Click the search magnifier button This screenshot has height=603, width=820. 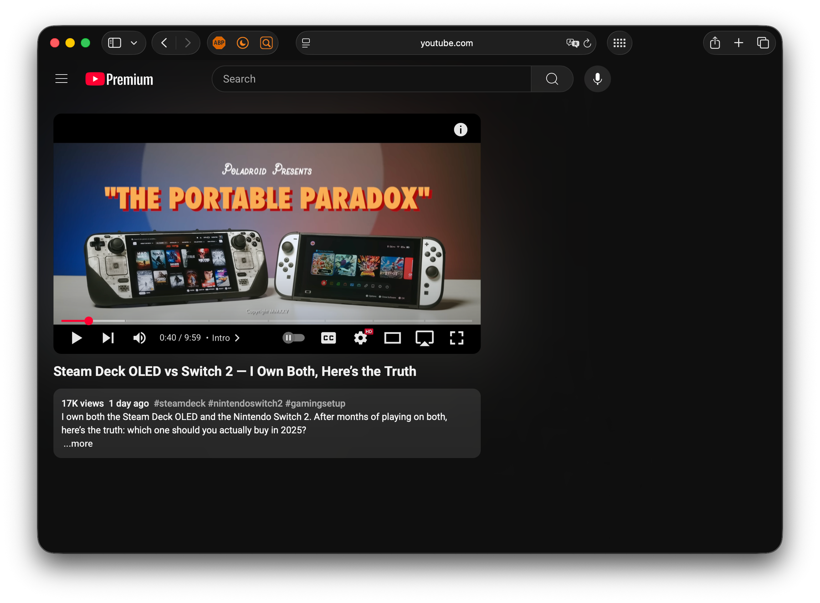click(552, 79)
